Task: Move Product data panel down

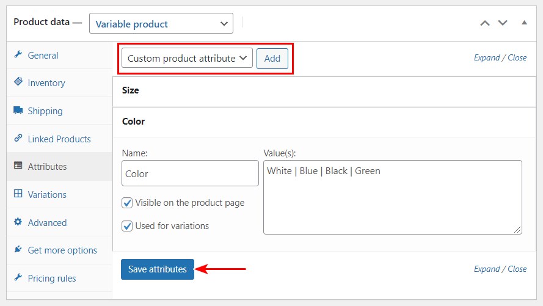Action: (x=503, y=23)
